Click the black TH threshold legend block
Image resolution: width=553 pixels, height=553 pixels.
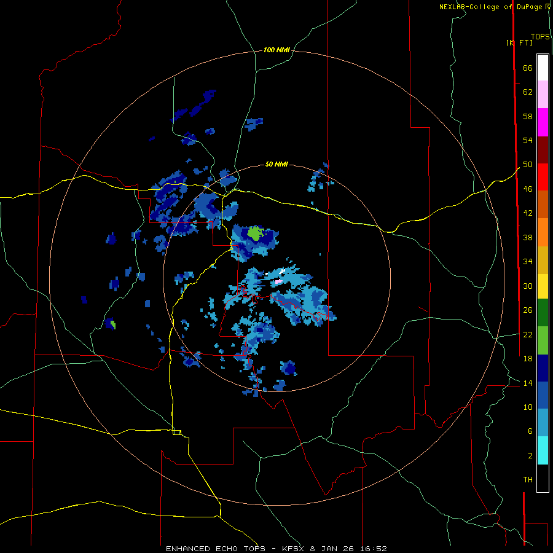543,478
